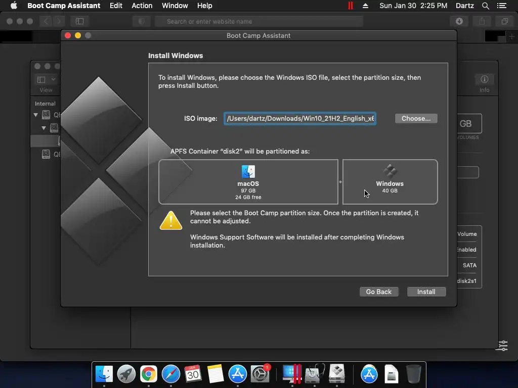Click the Internal heading in Disk Utility sidebar
518x388 pixels.
45,104
